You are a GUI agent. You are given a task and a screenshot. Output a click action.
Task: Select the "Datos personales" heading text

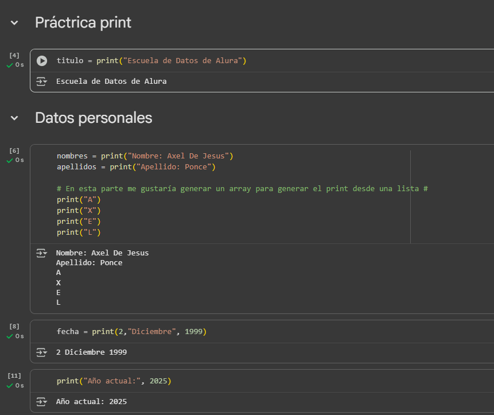94,118
